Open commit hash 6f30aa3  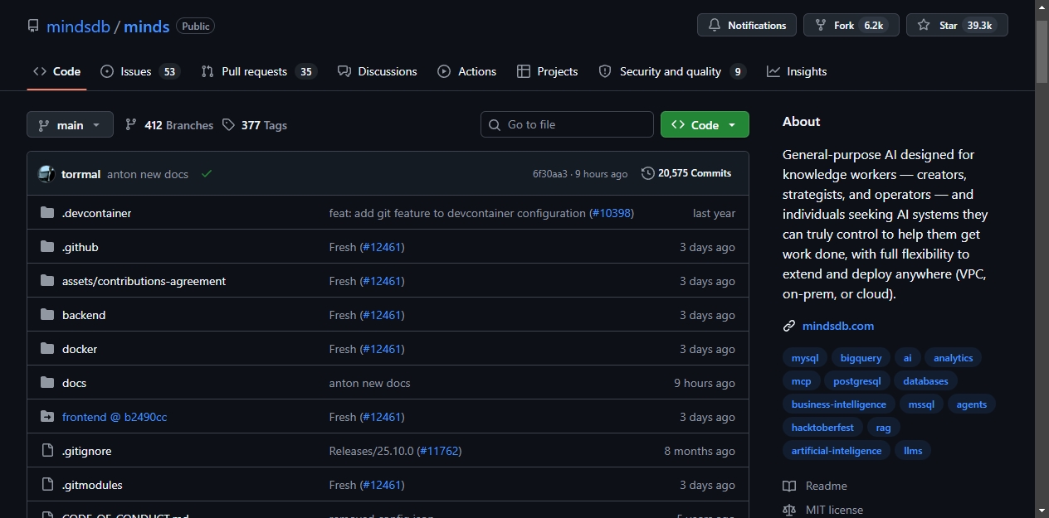tap(550, 174)
